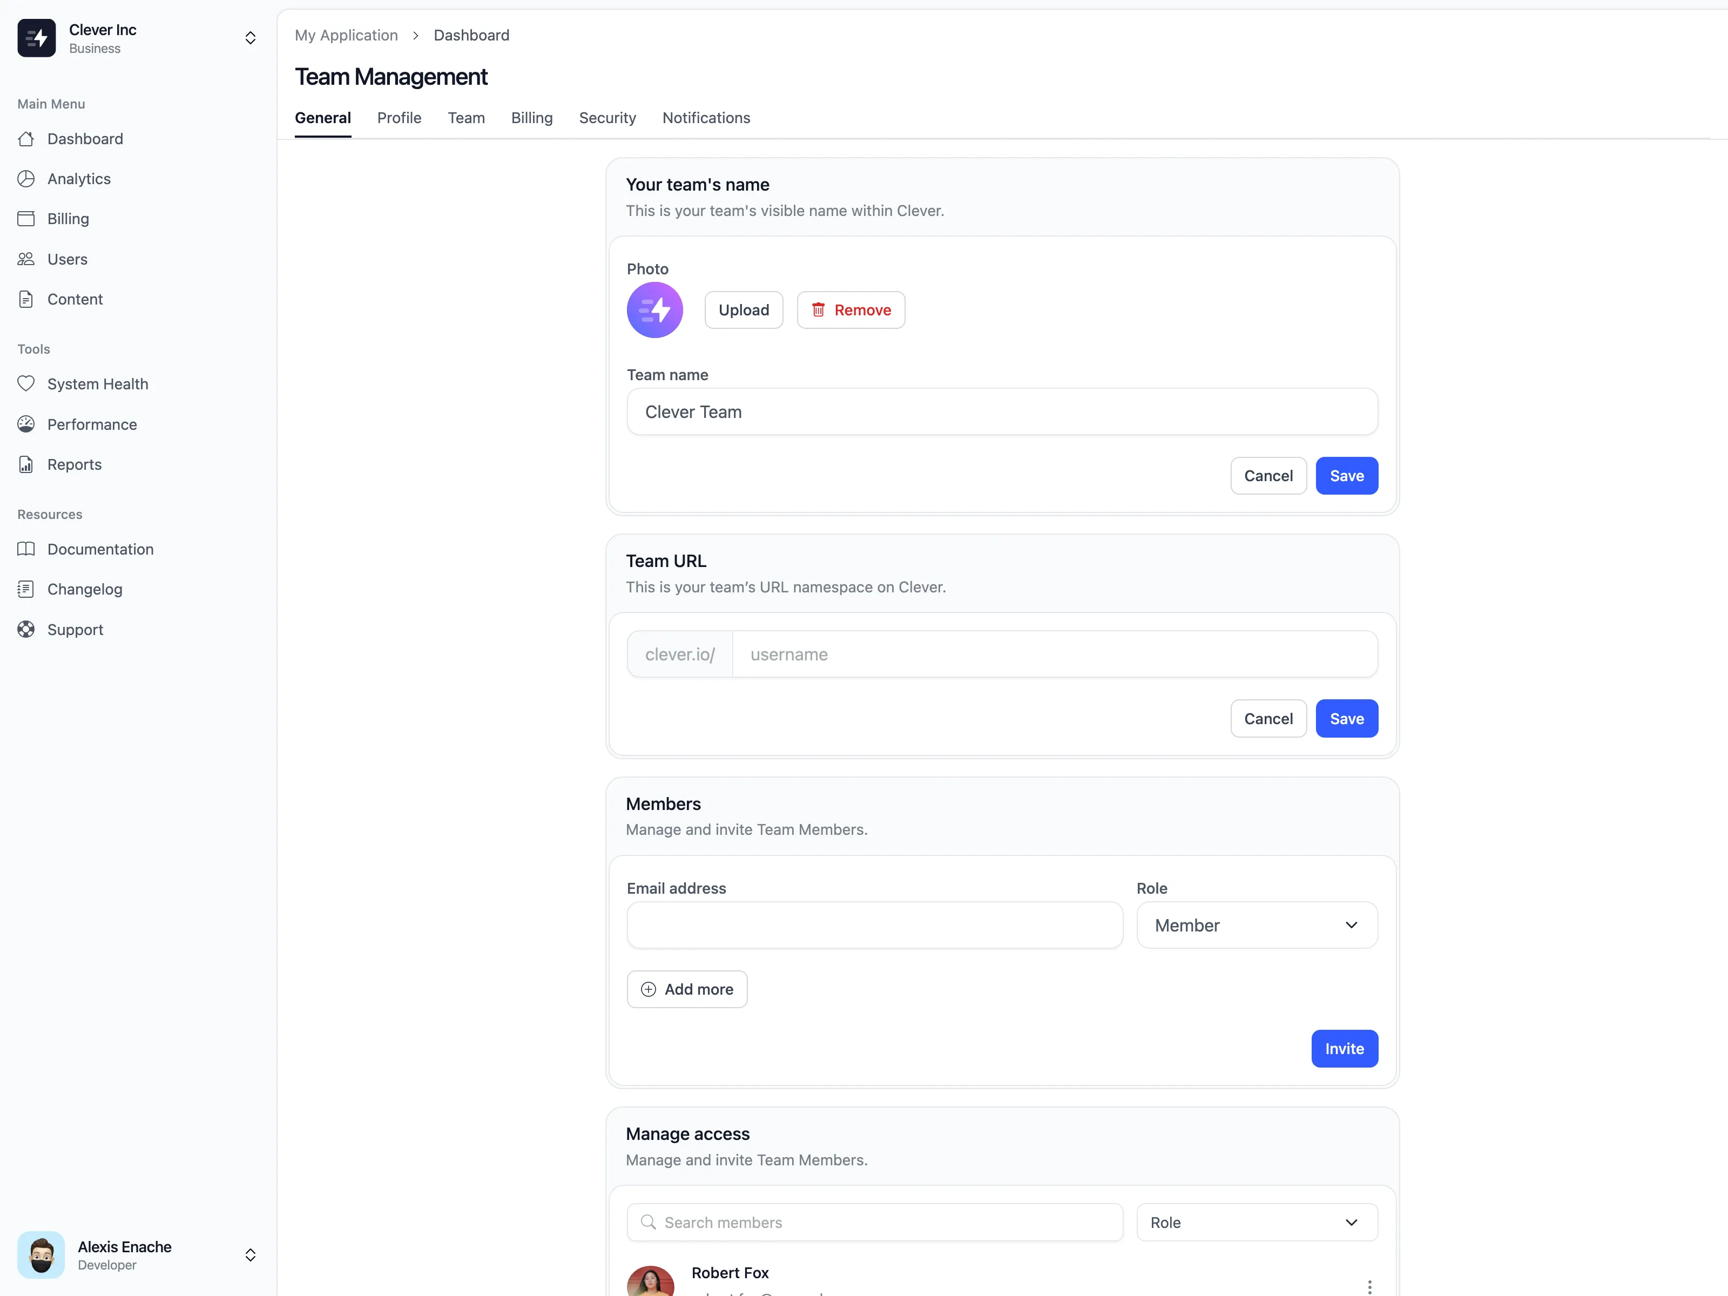Viewport: 1728px width, 1296px height.
Task: Click the Clever Inc logo icon
Action: [x=37, y=38]
